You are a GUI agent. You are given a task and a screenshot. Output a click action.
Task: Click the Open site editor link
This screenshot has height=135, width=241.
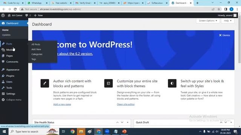[126, 104]
